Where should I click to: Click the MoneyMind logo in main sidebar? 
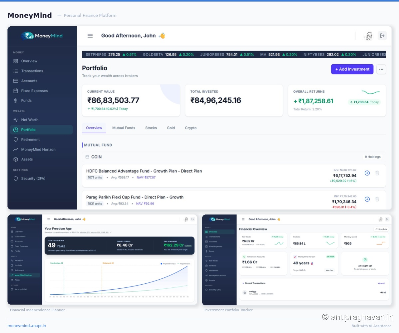[x=42, y=36]
